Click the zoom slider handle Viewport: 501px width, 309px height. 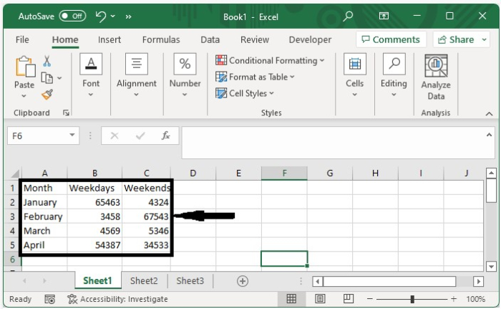(412, 299)
